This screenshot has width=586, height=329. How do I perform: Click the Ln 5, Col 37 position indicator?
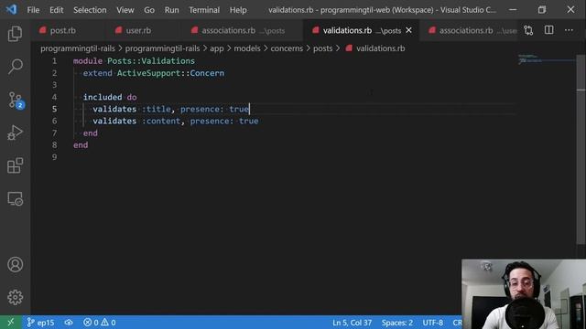pos(352,323)
